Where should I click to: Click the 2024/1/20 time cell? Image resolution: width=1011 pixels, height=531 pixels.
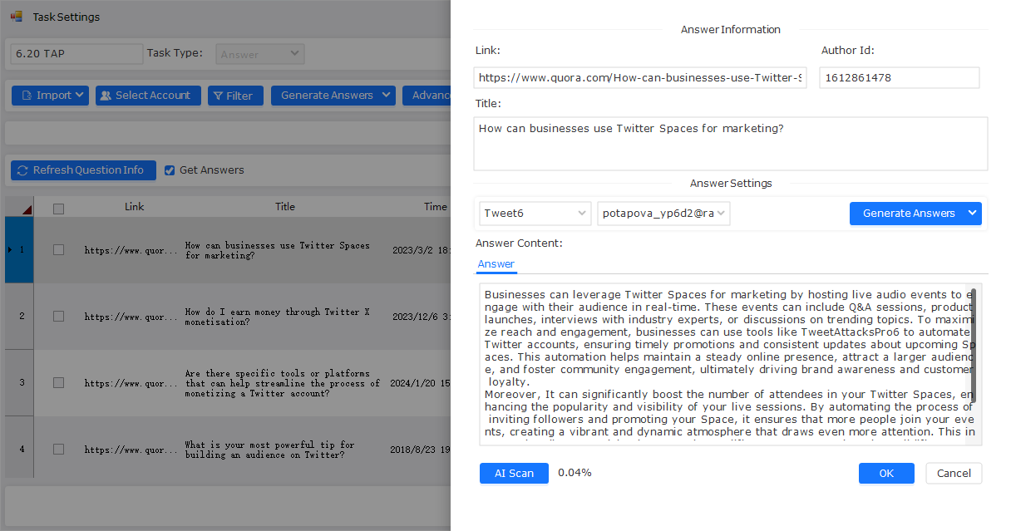(x=421, y=383)
